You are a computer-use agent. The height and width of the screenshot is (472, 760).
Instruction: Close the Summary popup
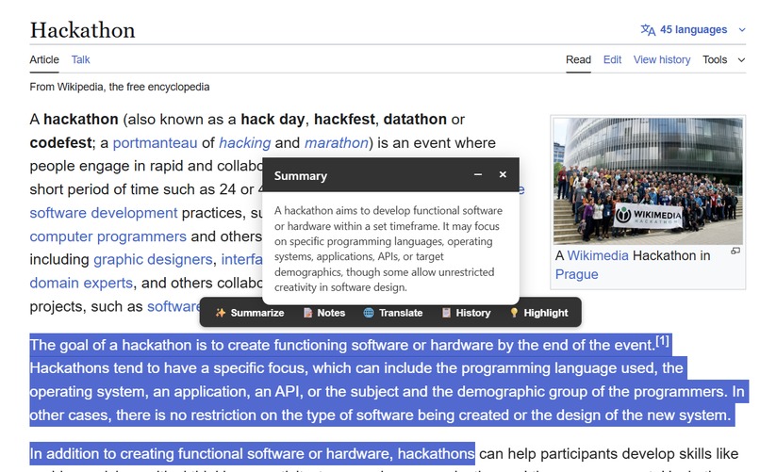(503, 174)
